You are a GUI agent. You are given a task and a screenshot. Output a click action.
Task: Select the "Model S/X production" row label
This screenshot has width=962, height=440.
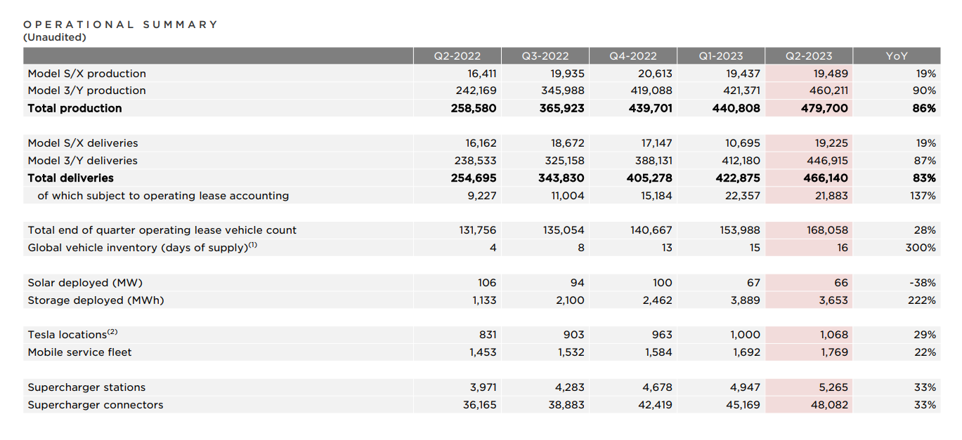87,74
